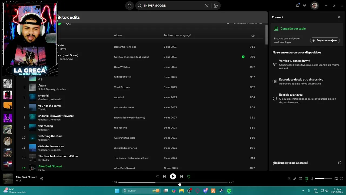The height and width of the screenshot is (195, 346).
Task: Open Steam from the taskbar
Action: (221, 191)
